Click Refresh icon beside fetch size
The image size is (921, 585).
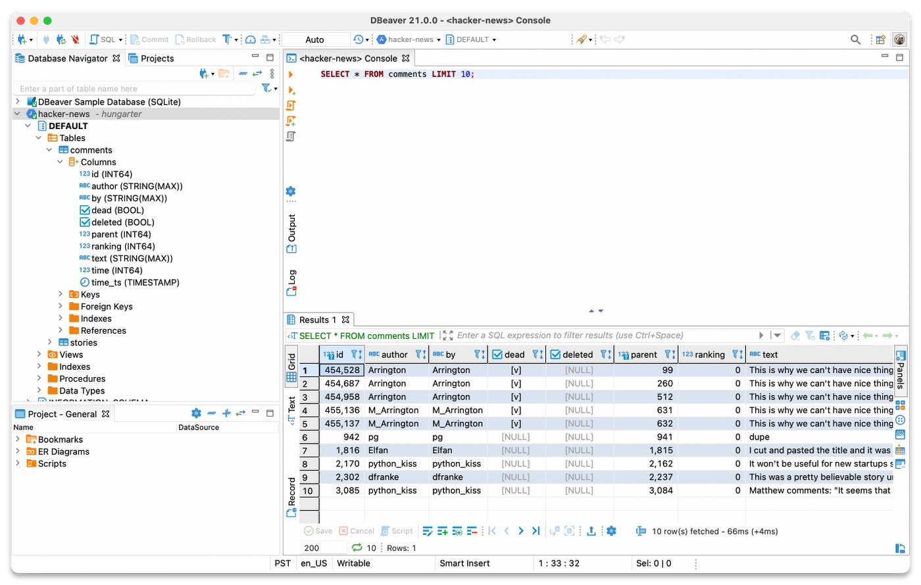357,547
